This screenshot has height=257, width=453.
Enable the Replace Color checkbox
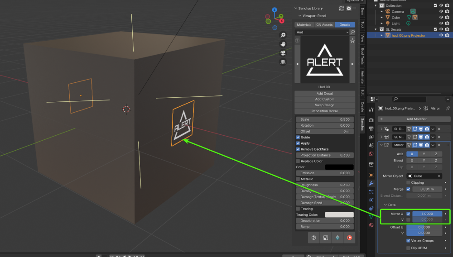[x=298, y=161]
